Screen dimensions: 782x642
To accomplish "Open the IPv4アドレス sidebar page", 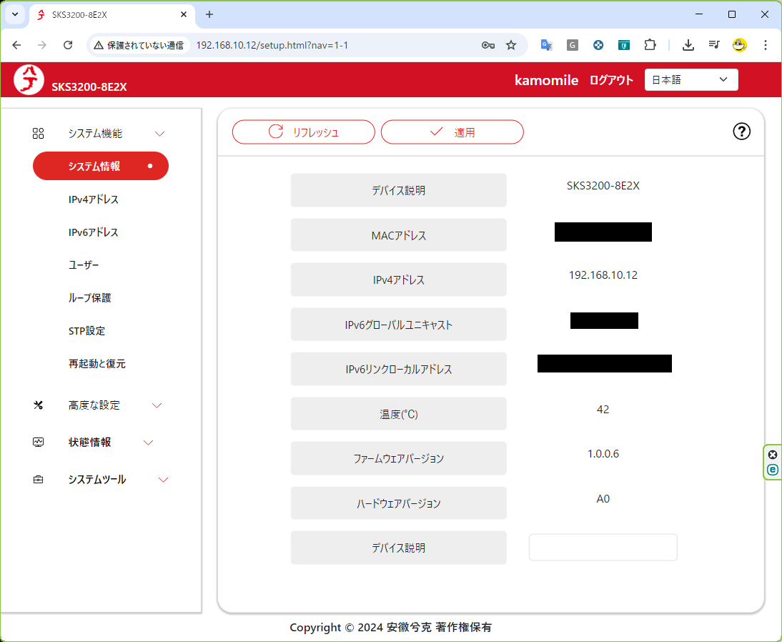I will [x=93, y=199].
